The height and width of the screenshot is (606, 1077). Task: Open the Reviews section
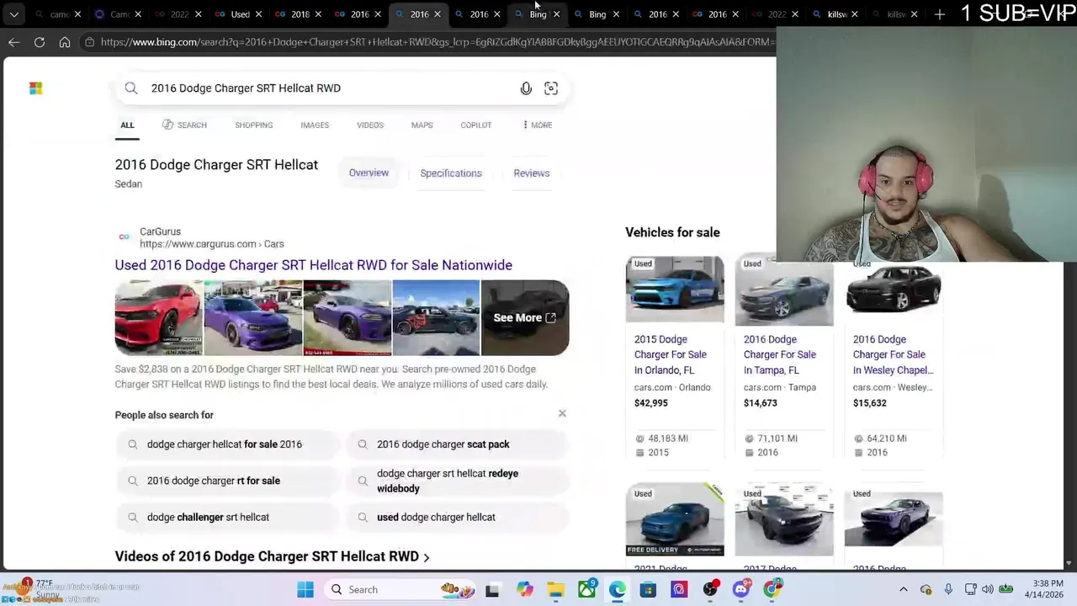pyautogui.click(x=531, y=173)
